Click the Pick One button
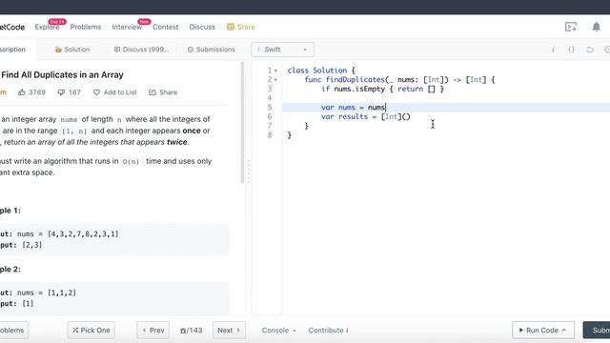The height and width of the screenshot is (343, 610). coord(91,331)
